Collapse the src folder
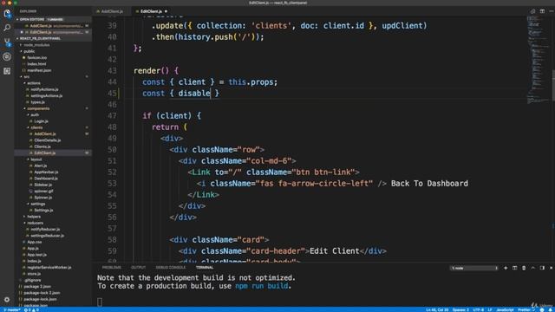The height and width of the screenshot is (312, 555). click(27, 76)
